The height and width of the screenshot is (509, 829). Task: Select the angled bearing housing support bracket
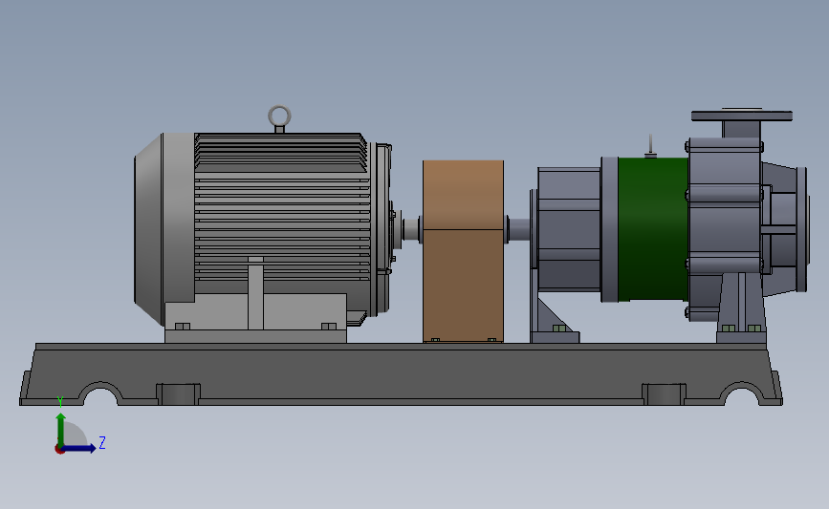[554, 321]
